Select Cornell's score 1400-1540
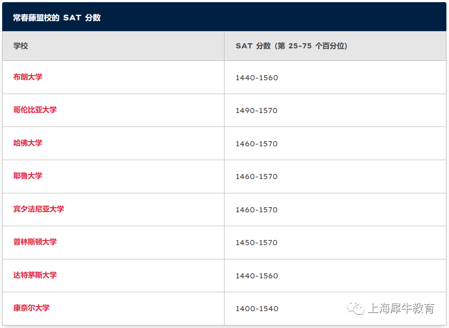This screenshot has height=328, width=449. pos(257,309)
